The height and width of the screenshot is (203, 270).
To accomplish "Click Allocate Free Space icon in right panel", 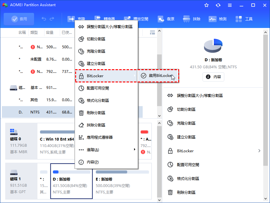I will 170,165.
